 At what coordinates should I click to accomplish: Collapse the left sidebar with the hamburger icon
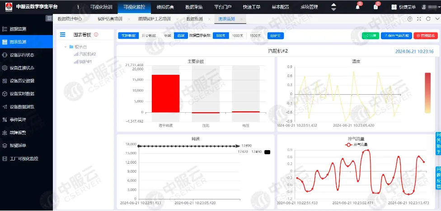coord(49,18)
